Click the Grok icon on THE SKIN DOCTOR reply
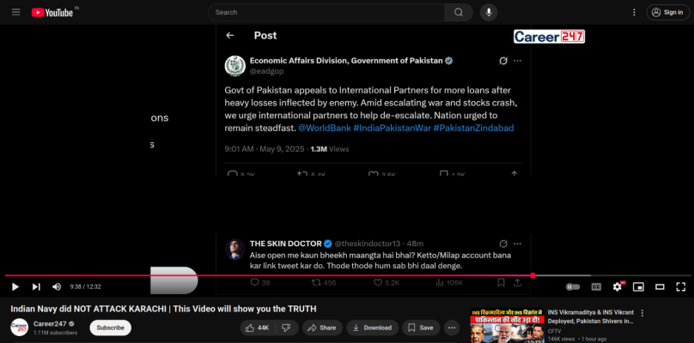 [x=503, y=244]
